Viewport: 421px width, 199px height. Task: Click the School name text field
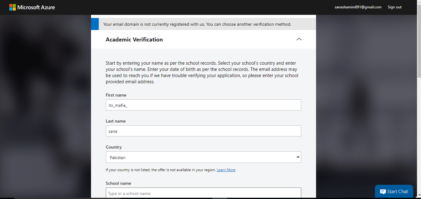click(203, 193)
